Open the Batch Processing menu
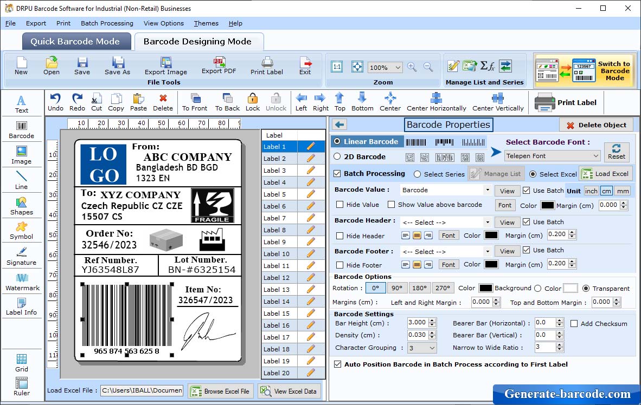This screenshot has width=641, height=405. 107,23
